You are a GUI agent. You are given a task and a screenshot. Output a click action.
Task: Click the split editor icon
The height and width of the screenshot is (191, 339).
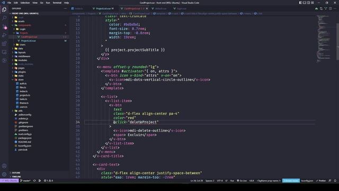click(x=331, y=8)
